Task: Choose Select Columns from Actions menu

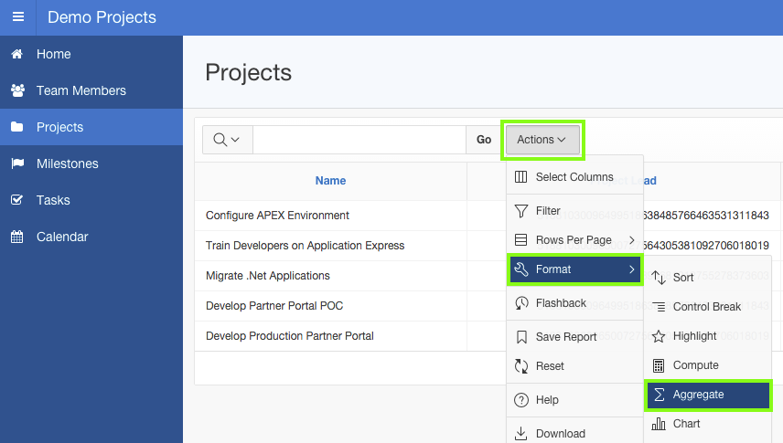Action: [x=574, y=177]
